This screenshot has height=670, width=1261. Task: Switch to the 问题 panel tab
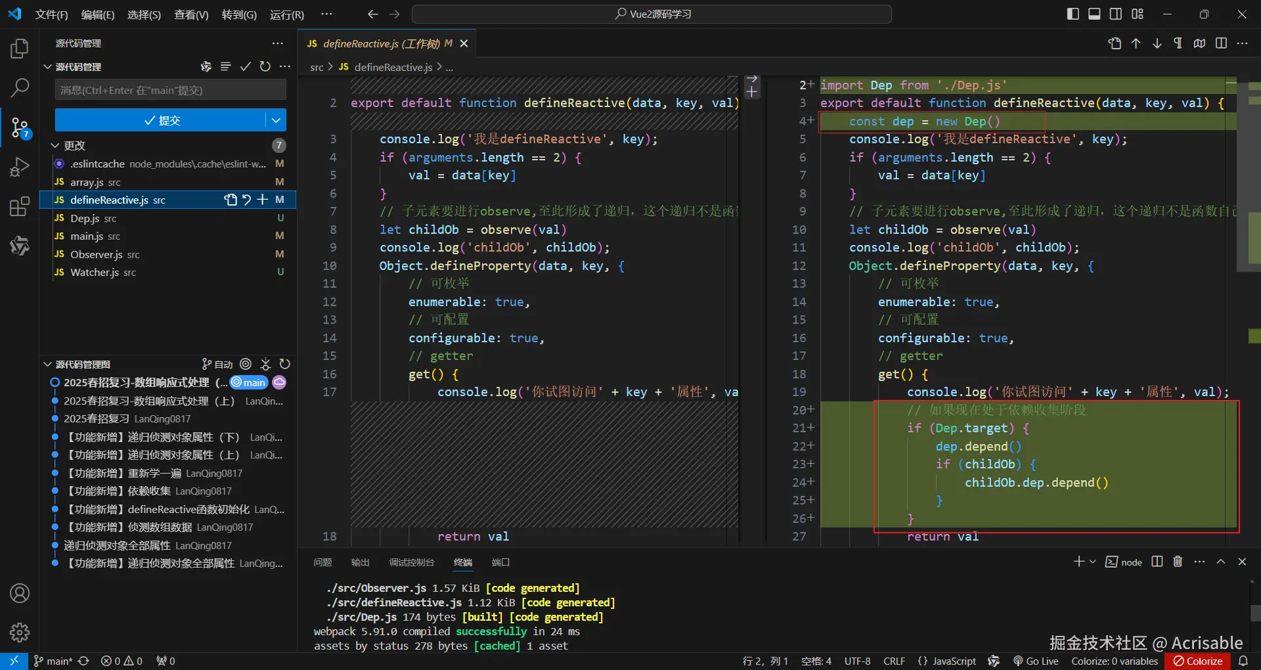pyautogui.click(x=322, y=562)
